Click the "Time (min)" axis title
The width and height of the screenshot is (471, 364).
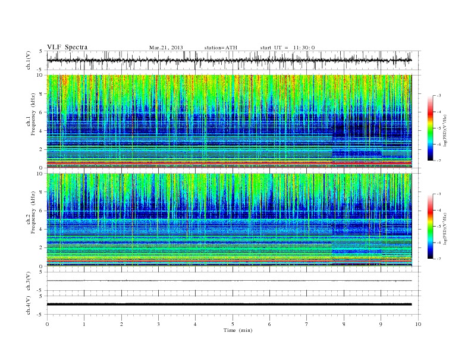point(238,330)
